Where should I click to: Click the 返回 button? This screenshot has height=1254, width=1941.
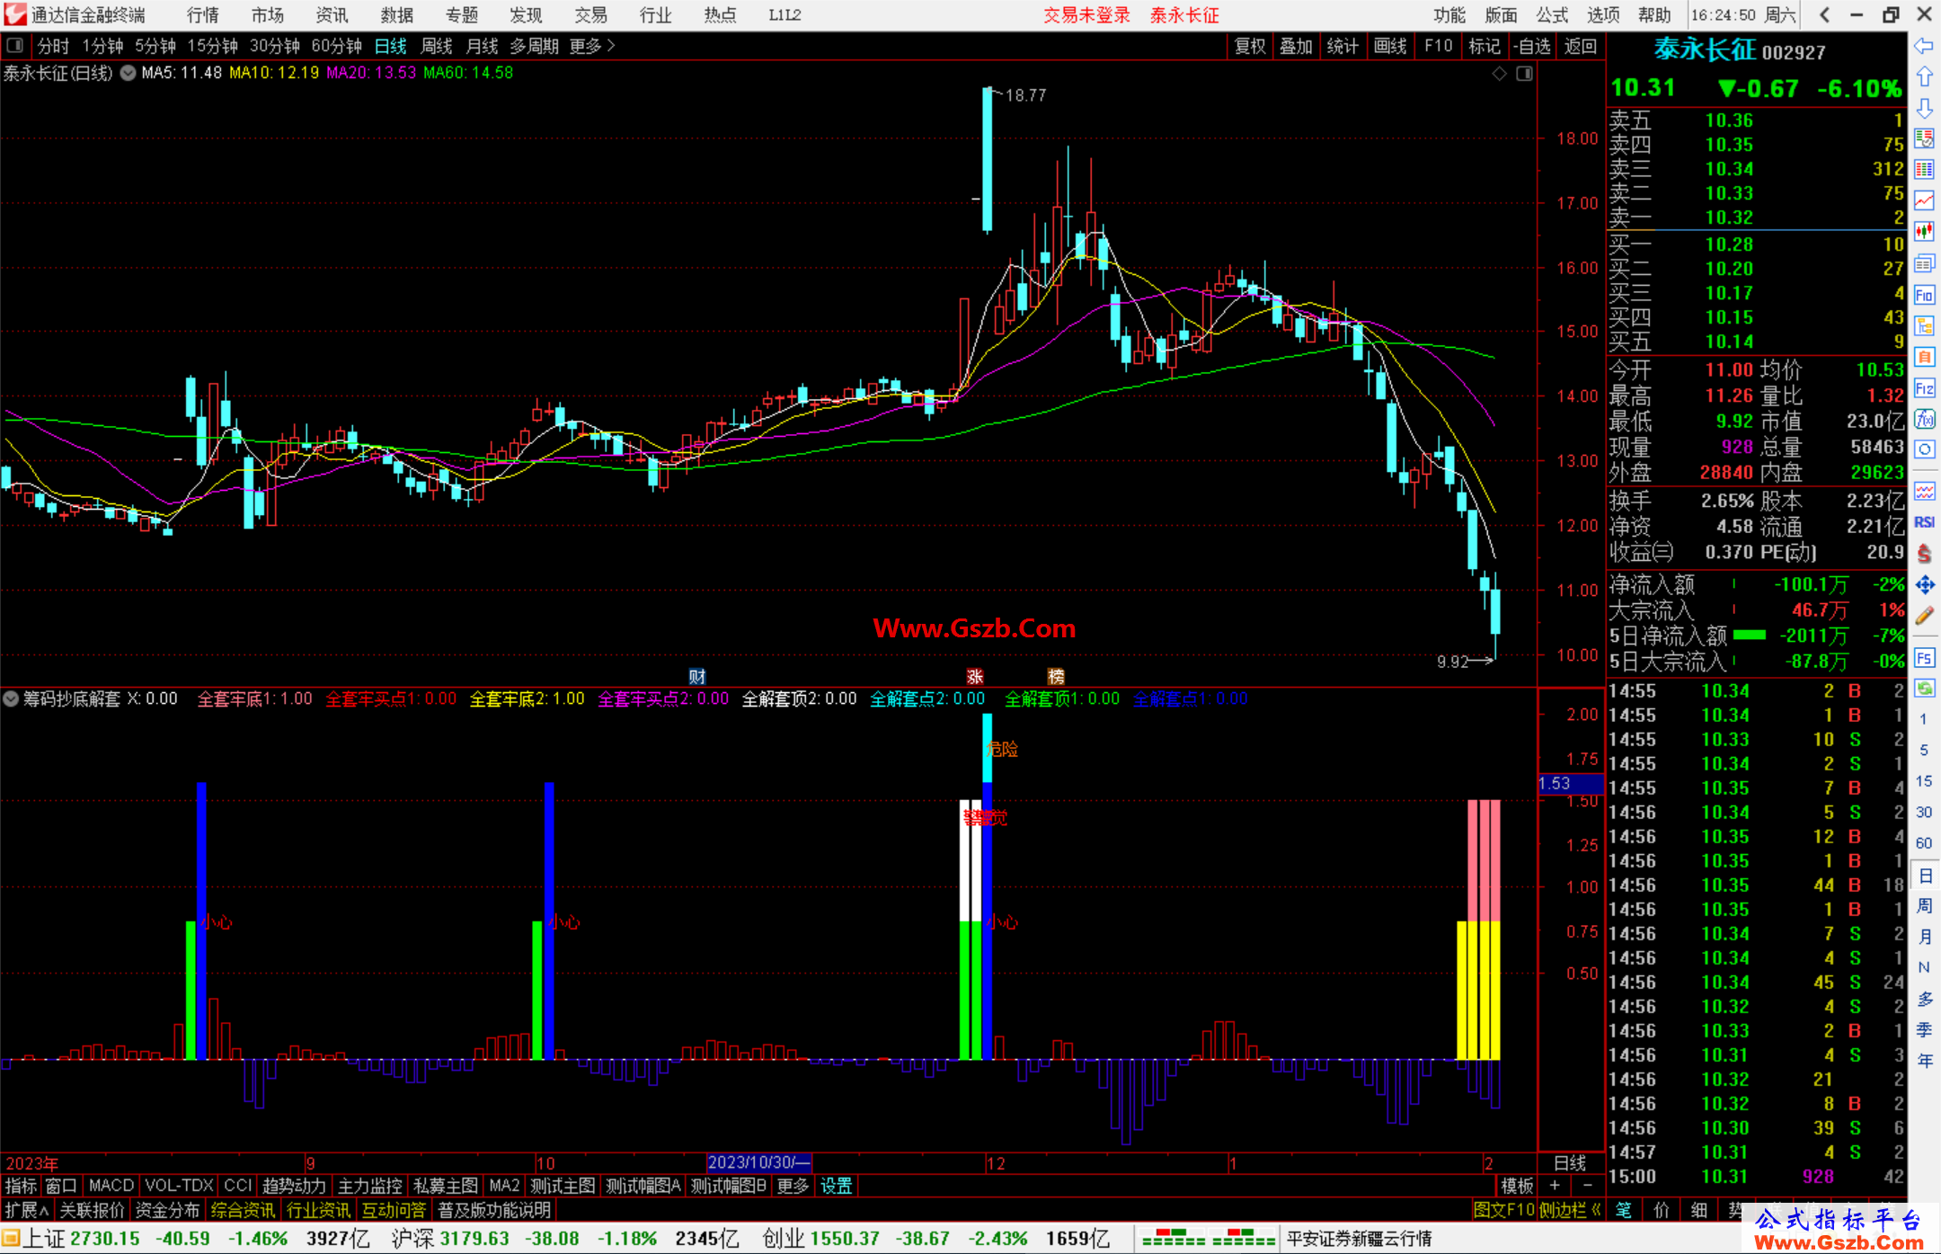(1580, 46)
